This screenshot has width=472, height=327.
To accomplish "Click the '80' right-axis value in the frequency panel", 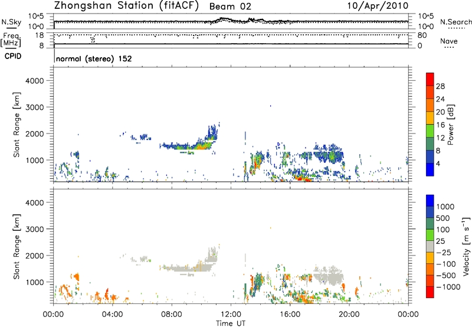I will point(422,35).
